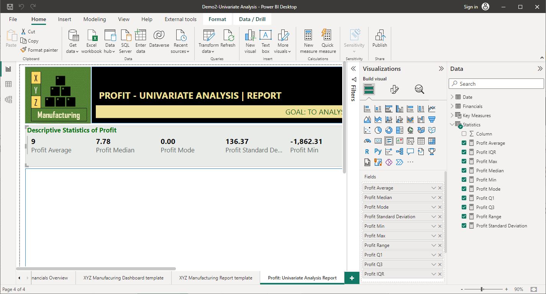Select the funnel chart visual

tap(432, 119)
